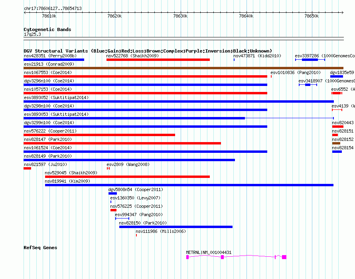The width and height of the screenshot is (355, 279).
Task: Click the RefSeq Genes track title
Action: (x=40, y=248)
